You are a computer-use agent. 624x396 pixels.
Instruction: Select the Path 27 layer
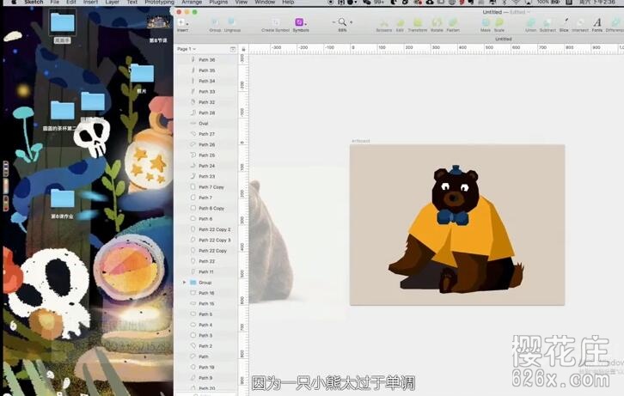(206, 134)
